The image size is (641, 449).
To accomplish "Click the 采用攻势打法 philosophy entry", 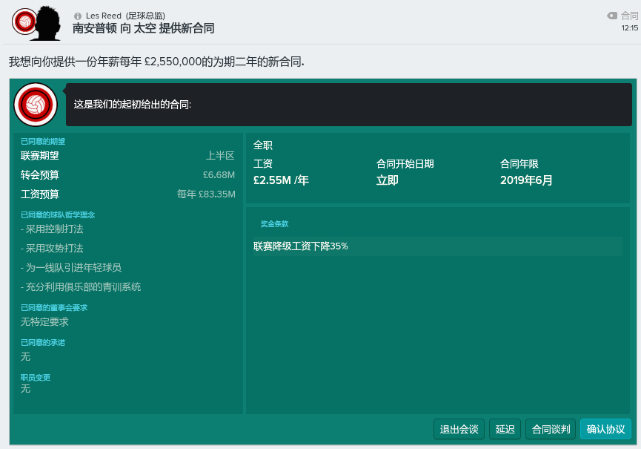I will [52, 249].
